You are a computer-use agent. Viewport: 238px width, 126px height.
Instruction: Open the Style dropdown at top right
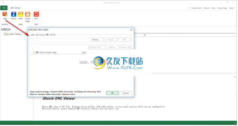(232, 8)
